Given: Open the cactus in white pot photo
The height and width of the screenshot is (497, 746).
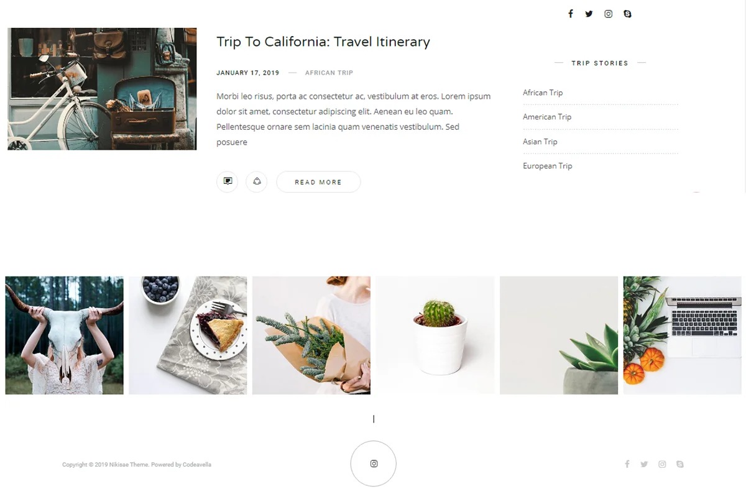Looking at the screenshot, I should click(x=435, y=335).
